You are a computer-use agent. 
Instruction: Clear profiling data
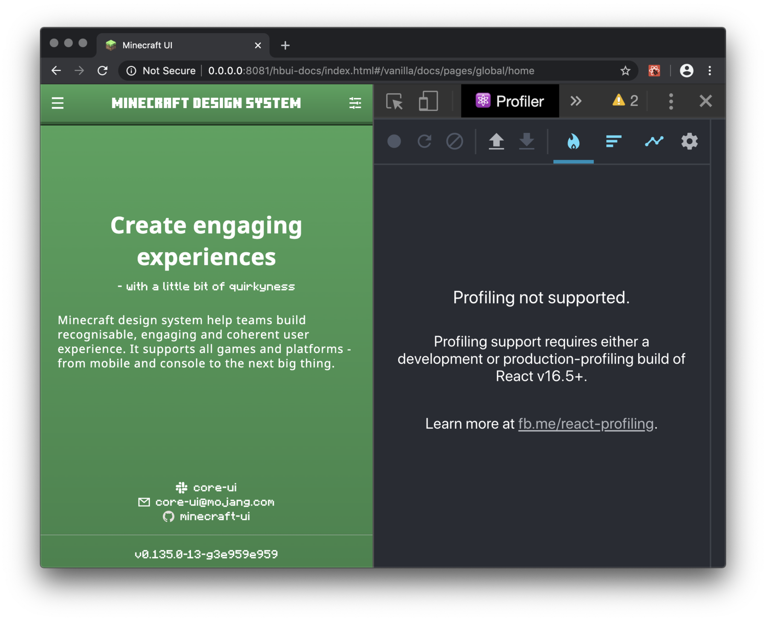(455, 141)
